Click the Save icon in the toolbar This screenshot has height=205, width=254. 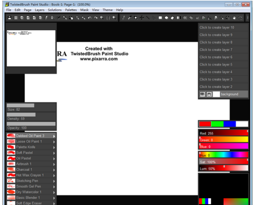(x=10, y=18)
